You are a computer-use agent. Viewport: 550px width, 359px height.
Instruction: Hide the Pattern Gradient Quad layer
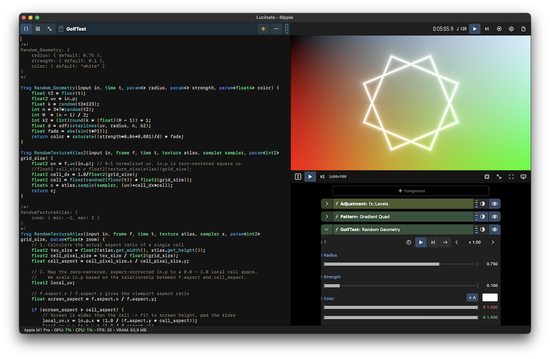coord(495,217)
